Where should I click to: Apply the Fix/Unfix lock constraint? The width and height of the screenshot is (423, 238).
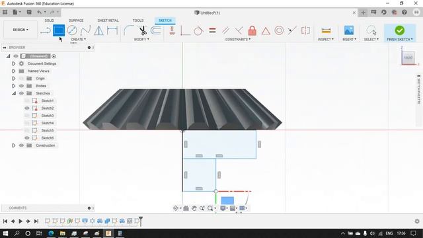[x=252, y=30]
